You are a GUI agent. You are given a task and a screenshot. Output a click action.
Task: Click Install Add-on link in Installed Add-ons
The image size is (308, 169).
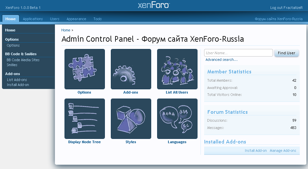coord(255,150)
